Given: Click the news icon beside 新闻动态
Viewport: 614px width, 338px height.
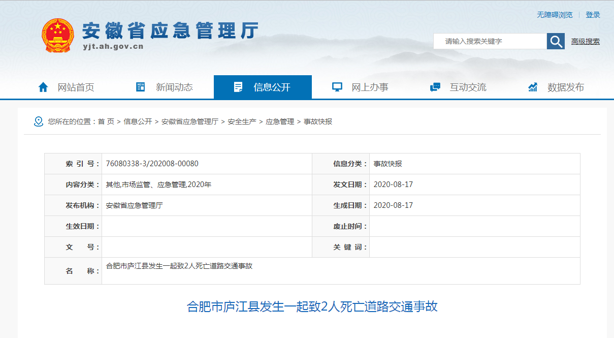Looking at the screenshot, I should pos(141,87).
